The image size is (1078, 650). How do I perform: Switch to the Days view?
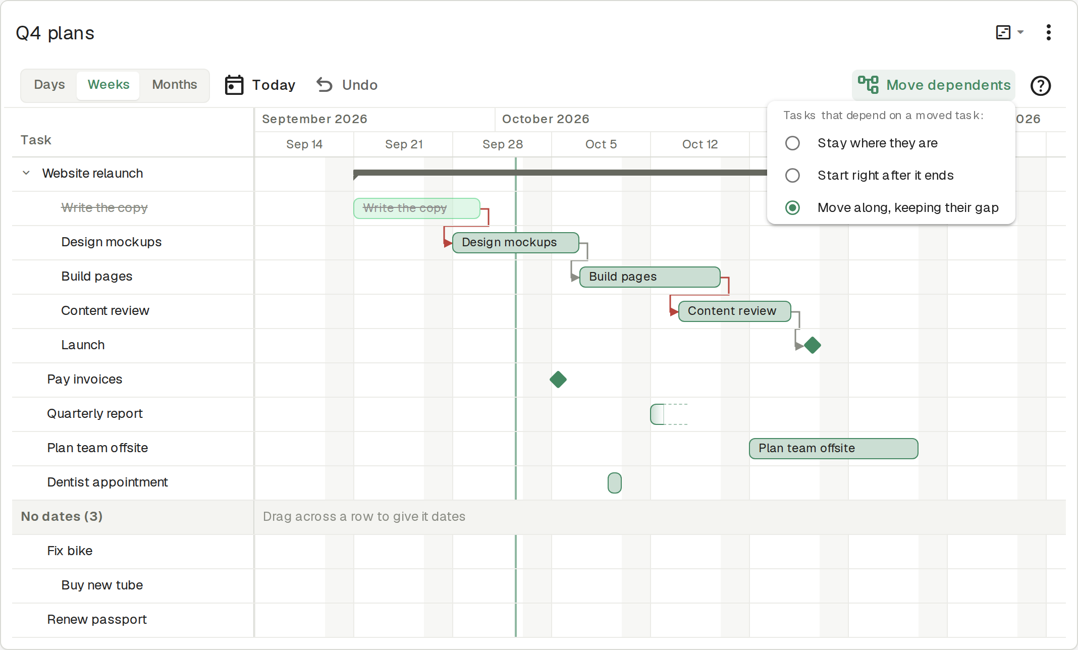pyautogui.click(x=49, y=85)
